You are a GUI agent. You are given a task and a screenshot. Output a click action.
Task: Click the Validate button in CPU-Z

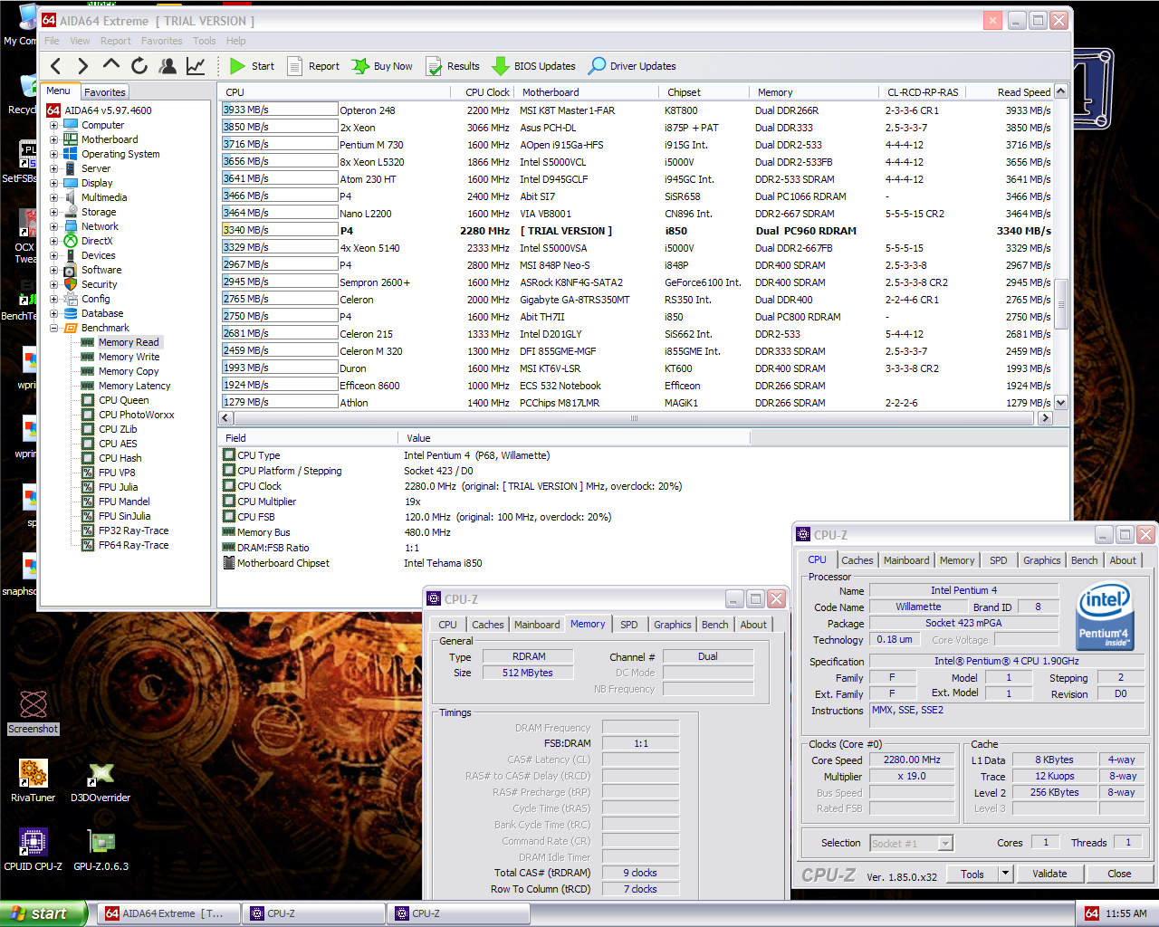coord(1049,874)
